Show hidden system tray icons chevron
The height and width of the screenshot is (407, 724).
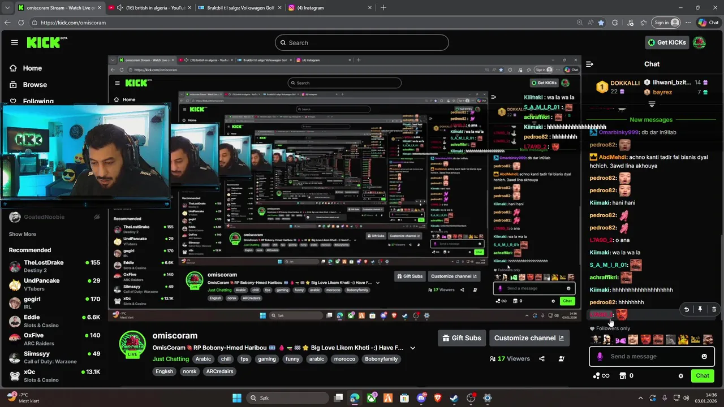pyautogui.click(x=640, y=398)
